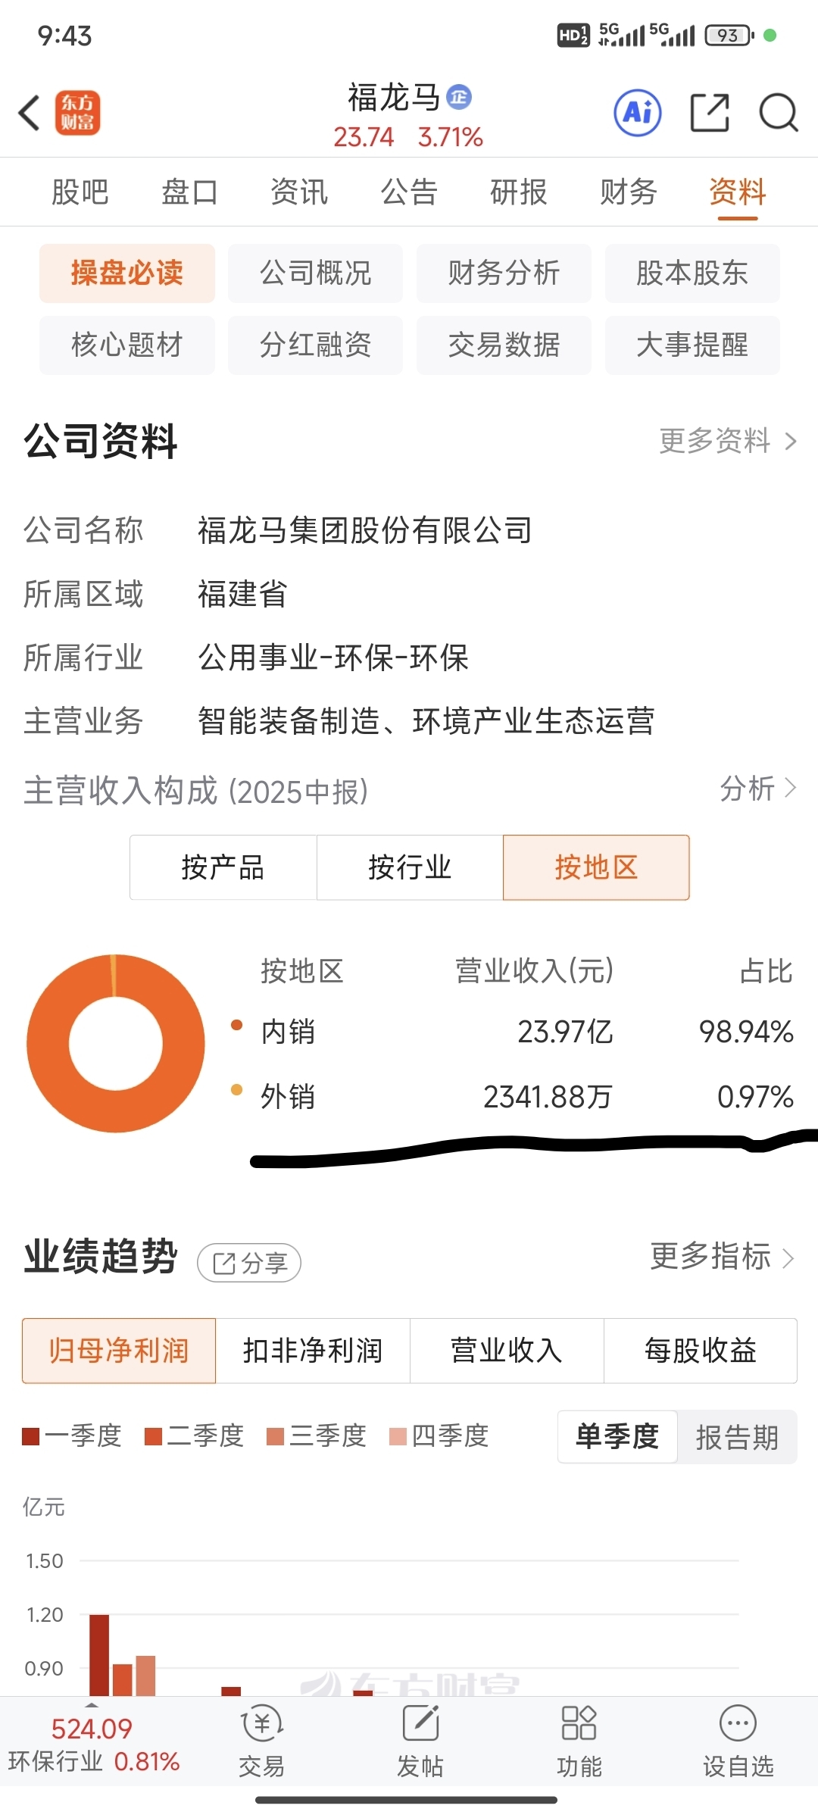
Task: Open the AI assistant icon
Action: pos(637,114)
